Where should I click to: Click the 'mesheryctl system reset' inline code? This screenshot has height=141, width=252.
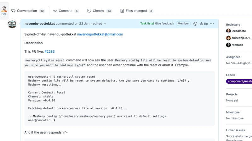[45, 60]
